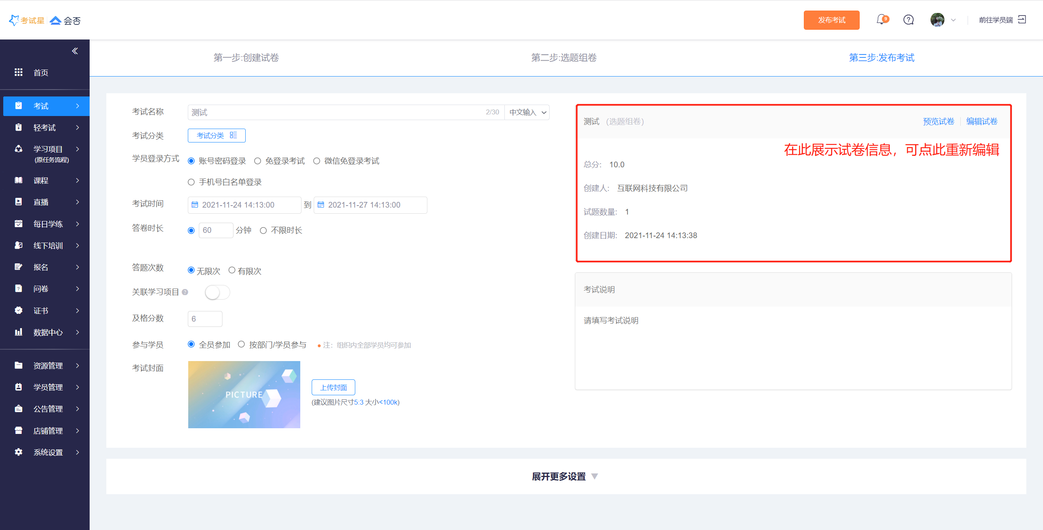
Task: Click the 数据中心 bar chart icon
Action: [x=19, y=332]
